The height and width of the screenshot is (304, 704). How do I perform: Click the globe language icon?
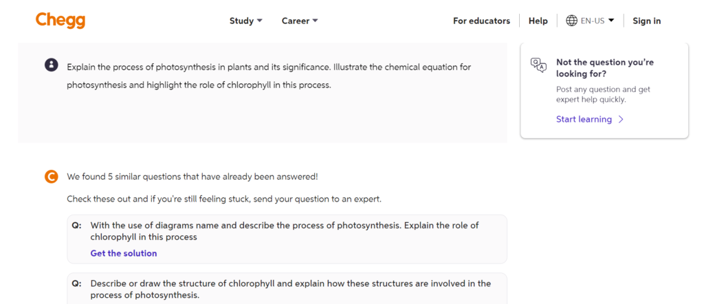point(571,21)
